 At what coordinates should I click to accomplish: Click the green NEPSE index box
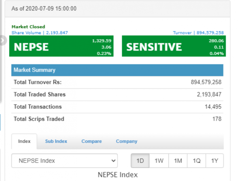61,46
